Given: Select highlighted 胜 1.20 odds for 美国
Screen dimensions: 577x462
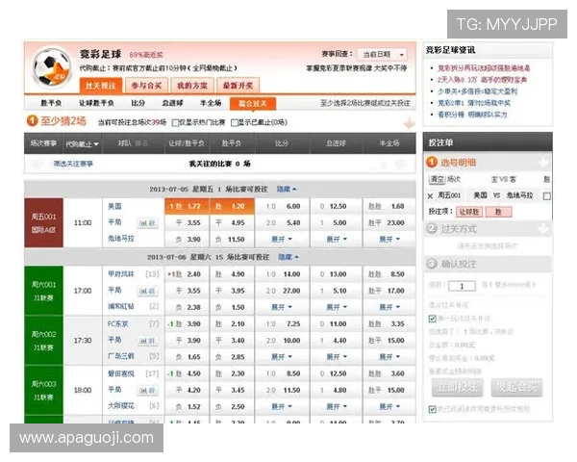Looking at the screenshot, I should (232, 206).
